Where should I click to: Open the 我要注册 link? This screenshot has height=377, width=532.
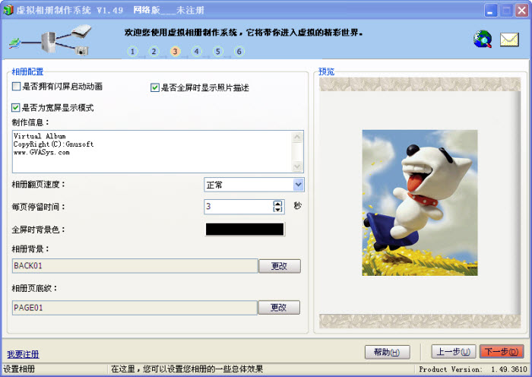23,354
